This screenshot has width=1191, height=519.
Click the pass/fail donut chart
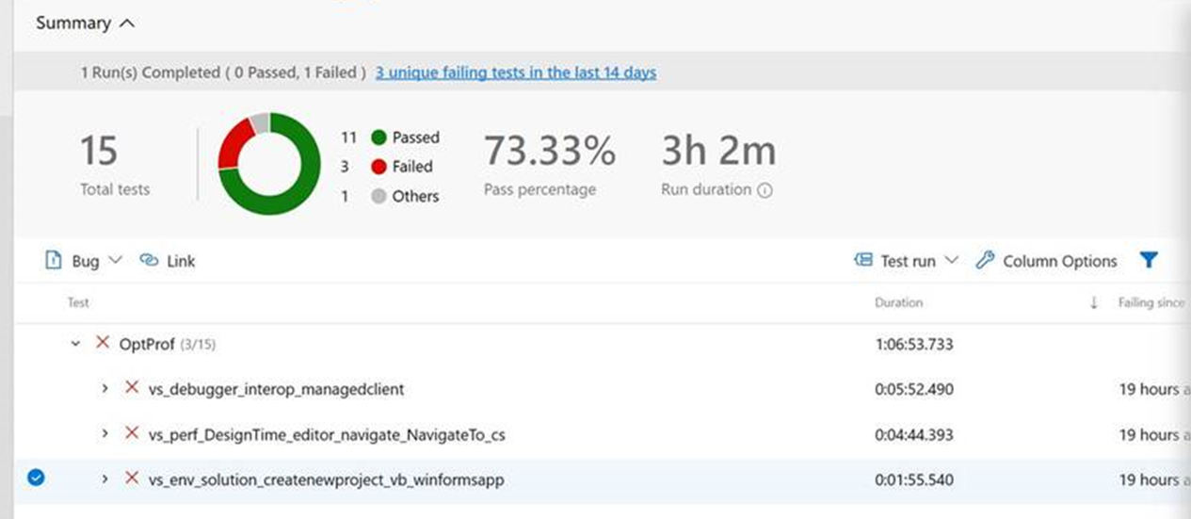pyautogui.click(x=269, y=165)
